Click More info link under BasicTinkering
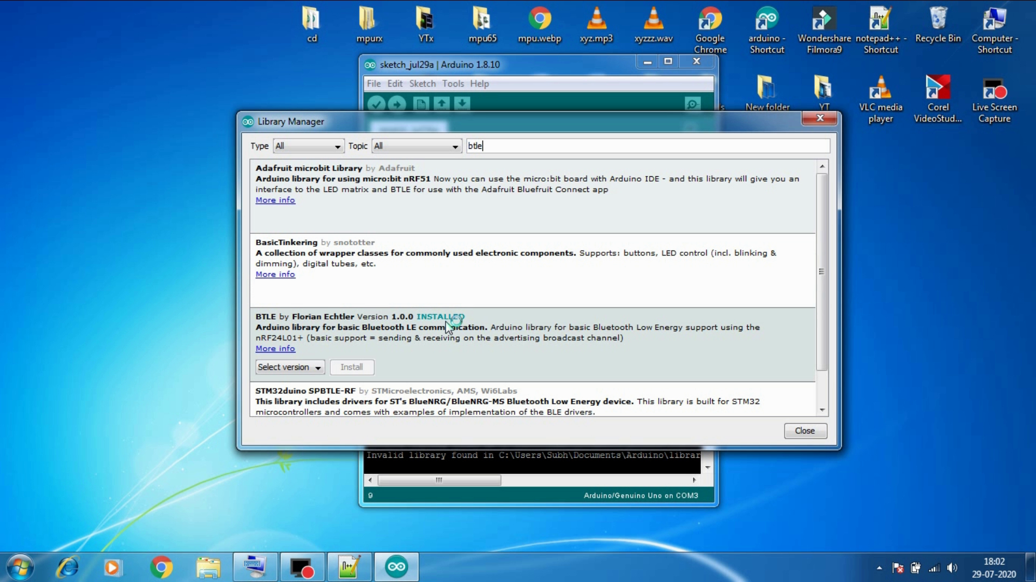The height and width of the screenshot is (582, 1036). click(x=275, y=274)
